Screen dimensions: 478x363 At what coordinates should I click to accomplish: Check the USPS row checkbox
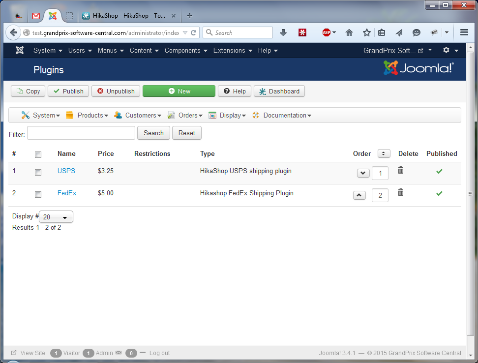(x=38, y=173)
